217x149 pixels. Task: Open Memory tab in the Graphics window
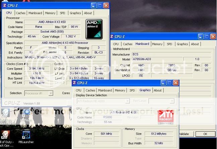[120, 90]
